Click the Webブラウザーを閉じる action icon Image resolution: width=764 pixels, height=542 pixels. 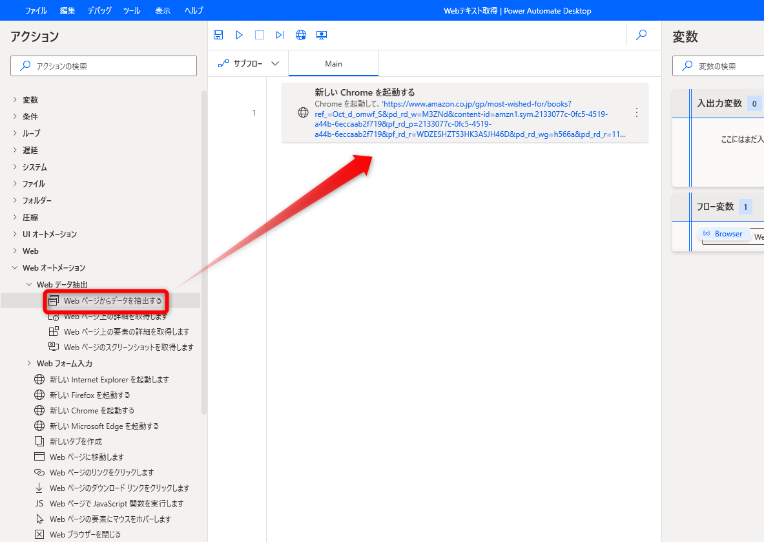[x=38, y=534]
